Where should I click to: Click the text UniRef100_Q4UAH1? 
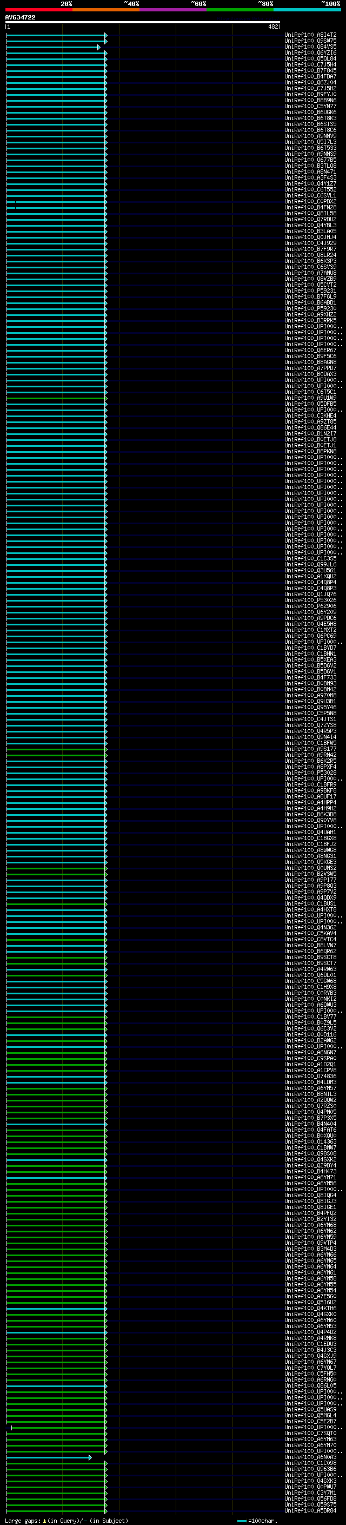coord(310,833)
